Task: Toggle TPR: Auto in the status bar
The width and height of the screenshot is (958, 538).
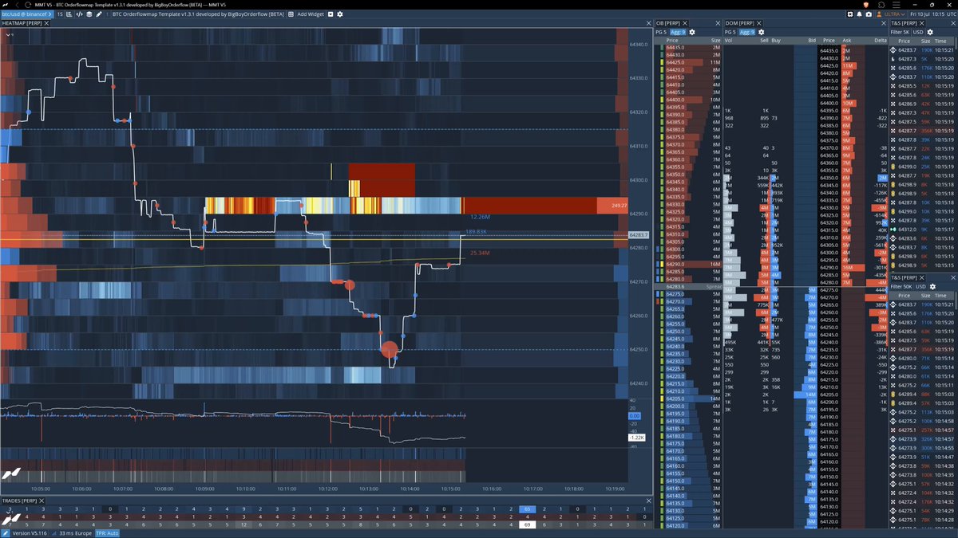Action: pyautogui.click(x=107, y=532)
